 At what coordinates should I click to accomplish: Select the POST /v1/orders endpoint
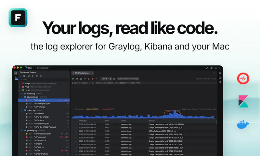point(44,114)
